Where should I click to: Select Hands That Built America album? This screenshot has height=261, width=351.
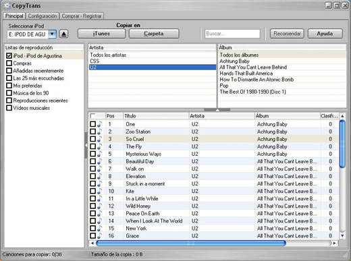[282, 74]
